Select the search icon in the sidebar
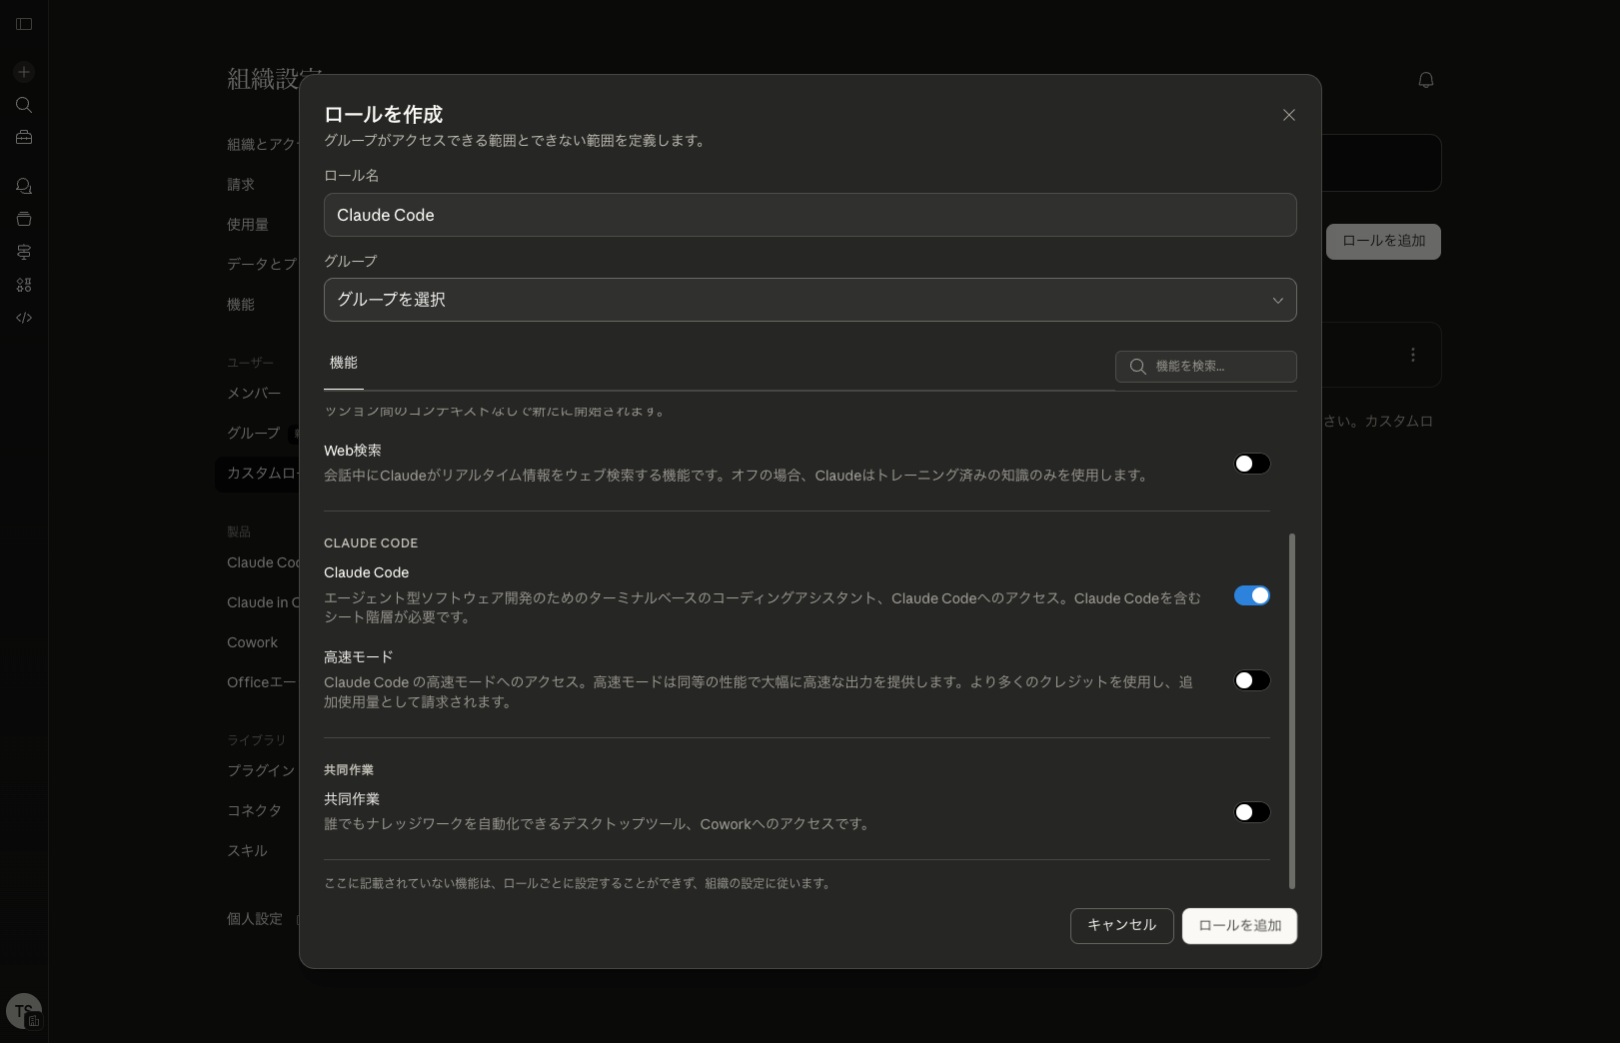 click(x=24, y=105)
